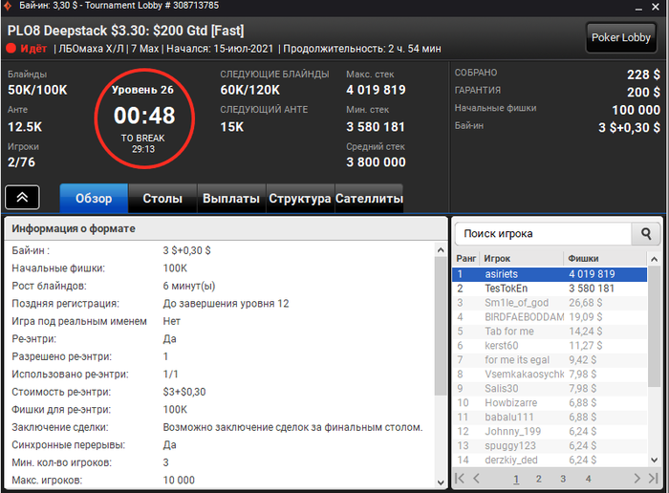The image size is (669, 493).
Task: Click the Блайнды value 50K/100K
Action: [x=37, y=90]
